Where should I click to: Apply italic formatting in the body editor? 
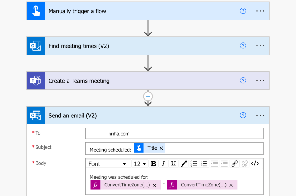coord(163,164)
